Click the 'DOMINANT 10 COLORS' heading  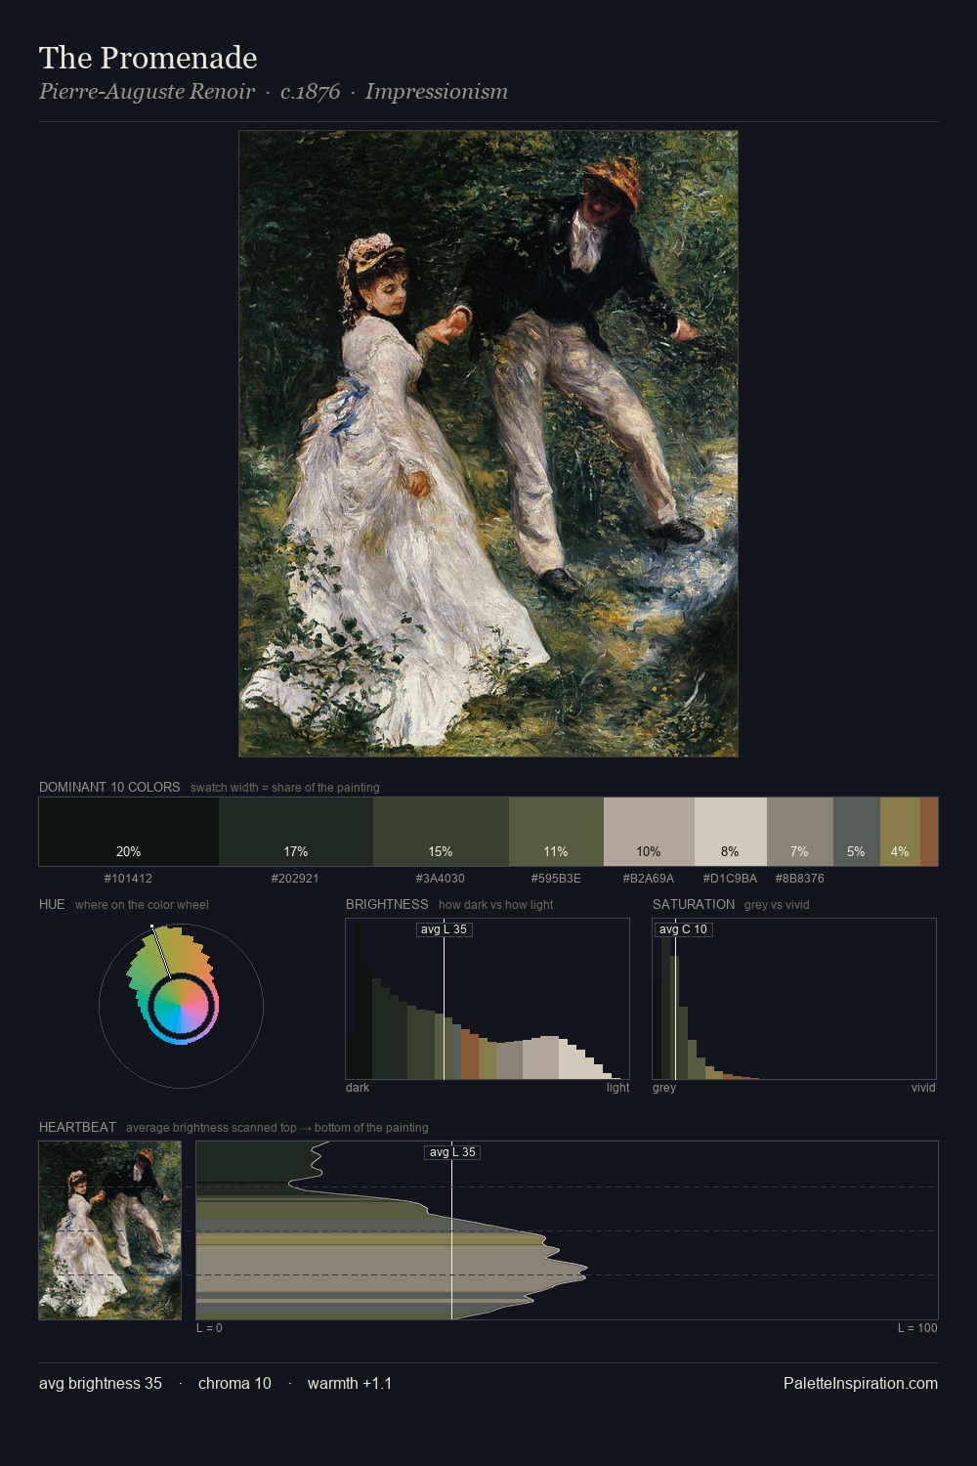coord(109,787)
